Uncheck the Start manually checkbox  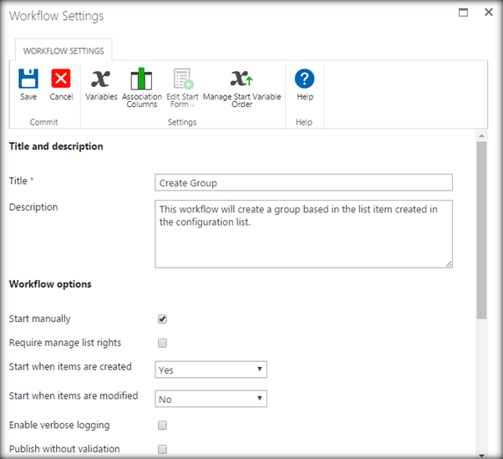coord(163,319)
